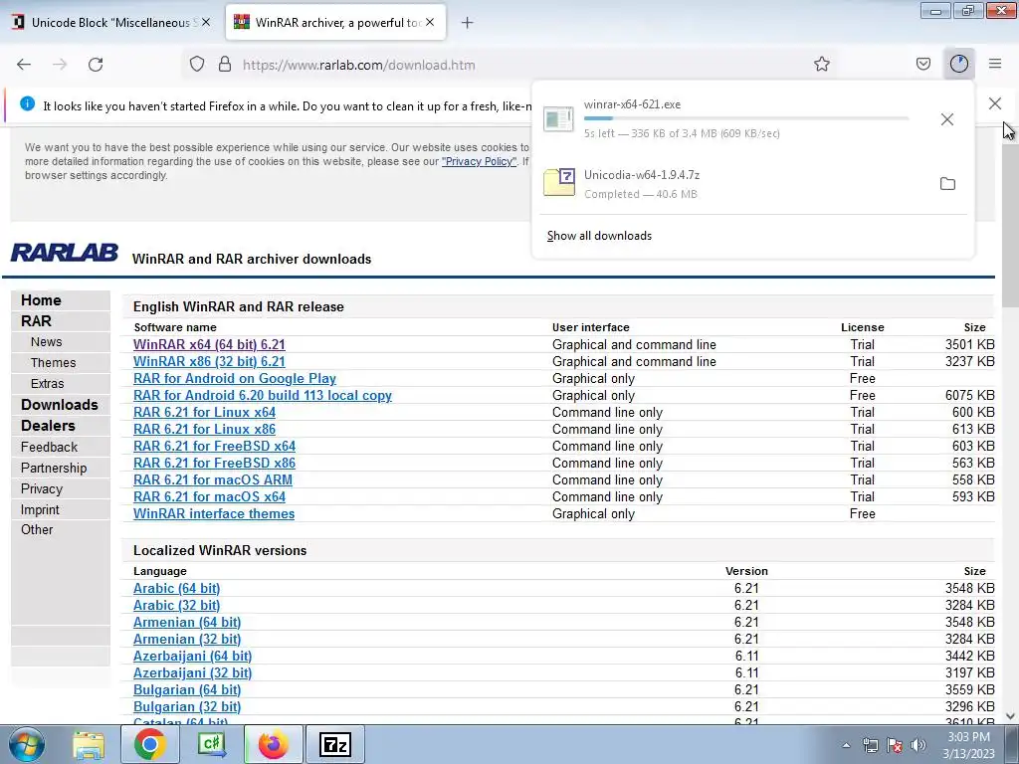Download RAR 6.21 for Linux x64

pos(204,412)
